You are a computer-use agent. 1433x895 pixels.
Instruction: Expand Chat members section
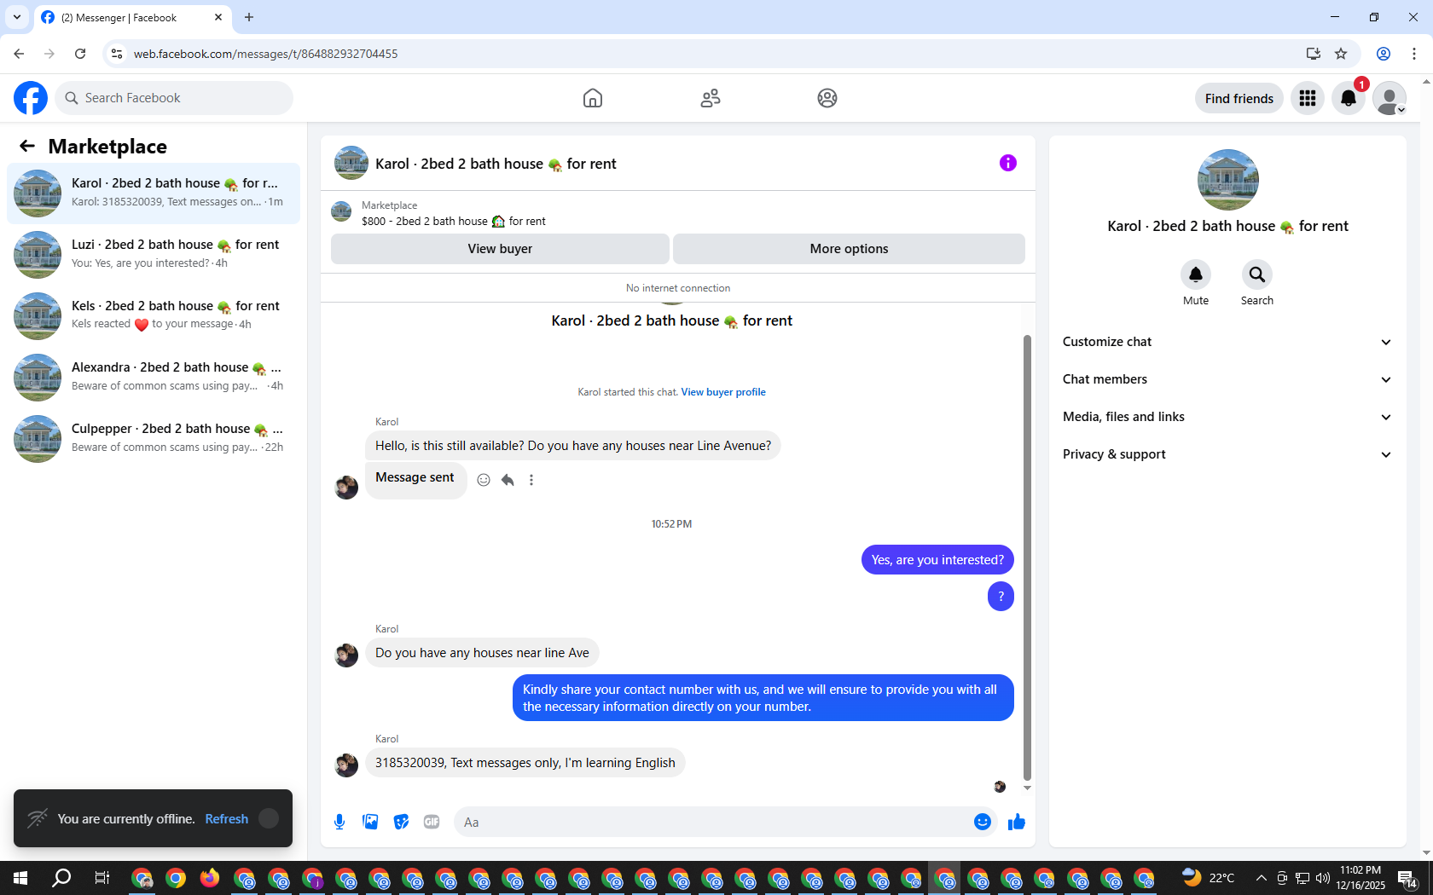1227,379
